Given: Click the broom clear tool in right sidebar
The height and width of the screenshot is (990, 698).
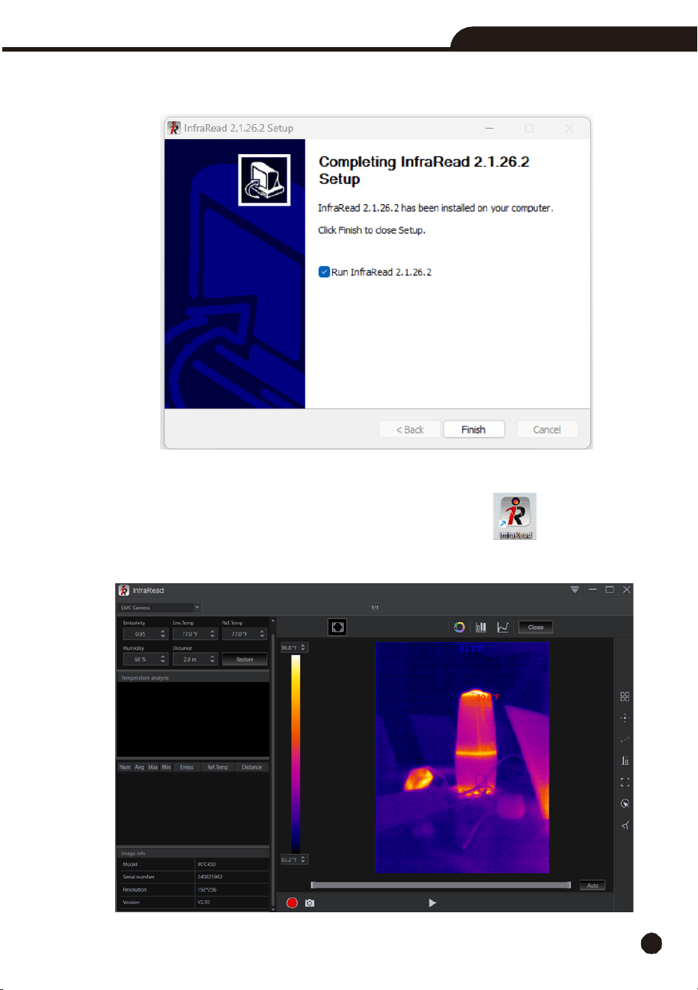Looking at the screenshot, I should (x=625, y=825).
